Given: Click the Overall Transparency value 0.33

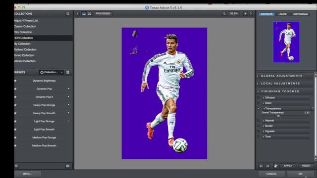Looking at the screenshot, I should 307,113.
